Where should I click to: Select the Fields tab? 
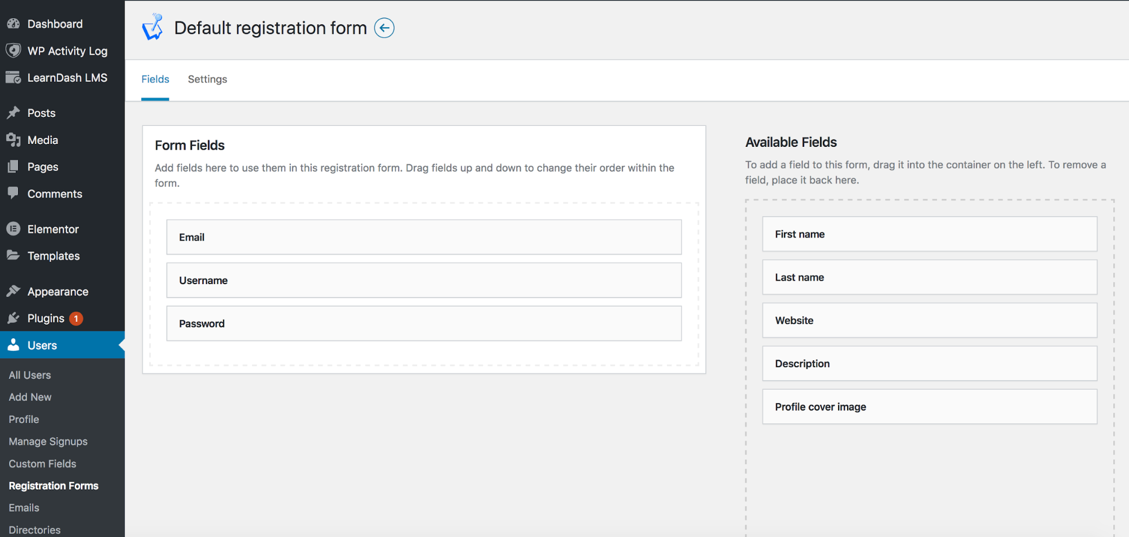[155, 80]
